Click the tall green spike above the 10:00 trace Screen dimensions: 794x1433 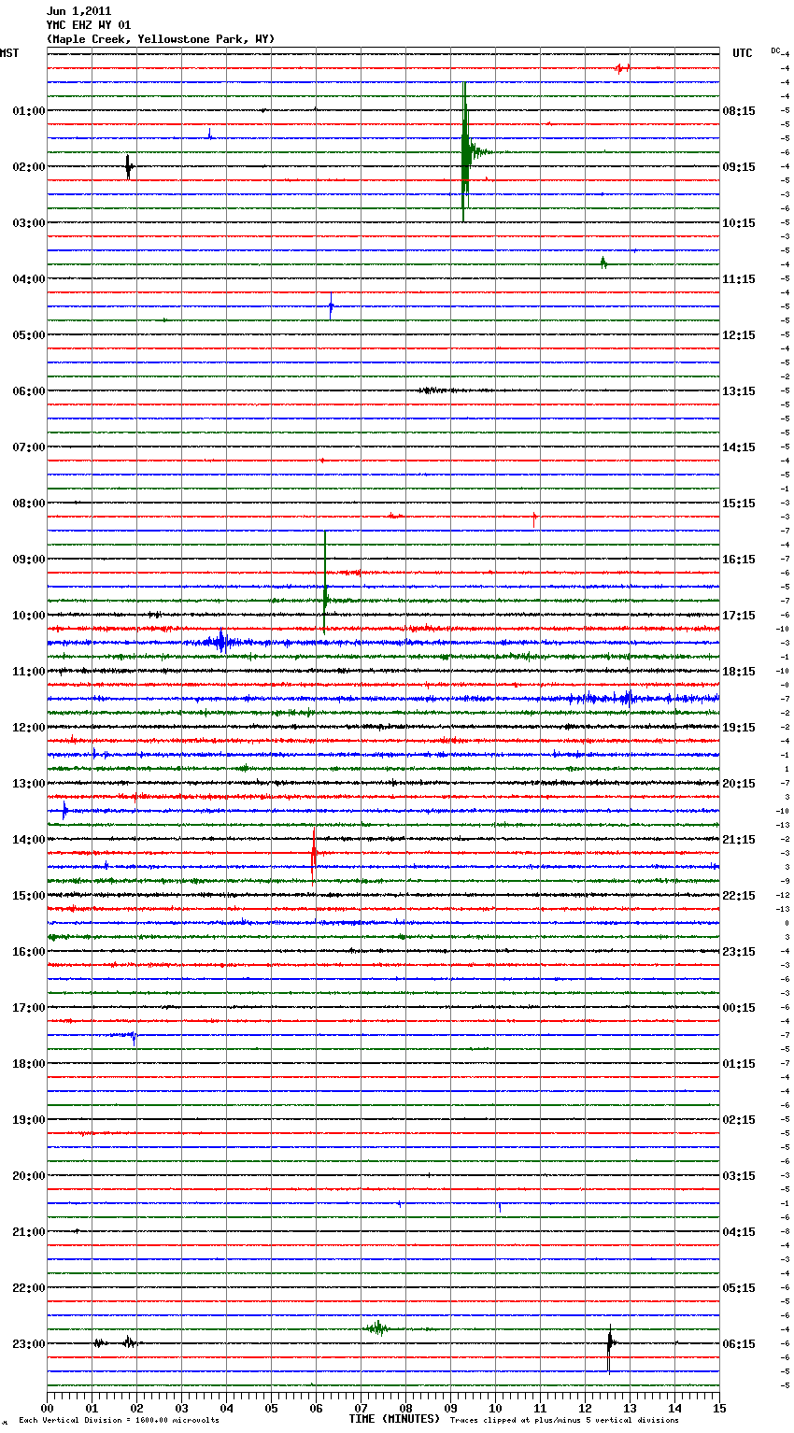point(324,584)
